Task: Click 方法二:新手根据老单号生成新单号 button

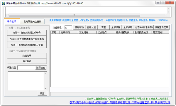Action: 27,39
